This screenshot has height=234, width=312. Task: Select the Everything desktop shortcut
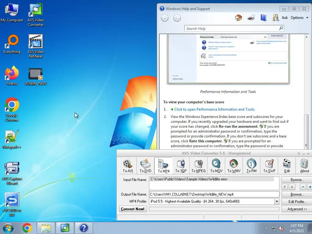click(x=12, y=44)
